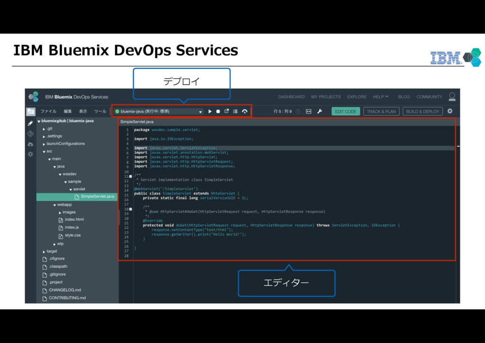Click the 行 5 : 列 9 cursor position indicator

[x=283, y=111]
